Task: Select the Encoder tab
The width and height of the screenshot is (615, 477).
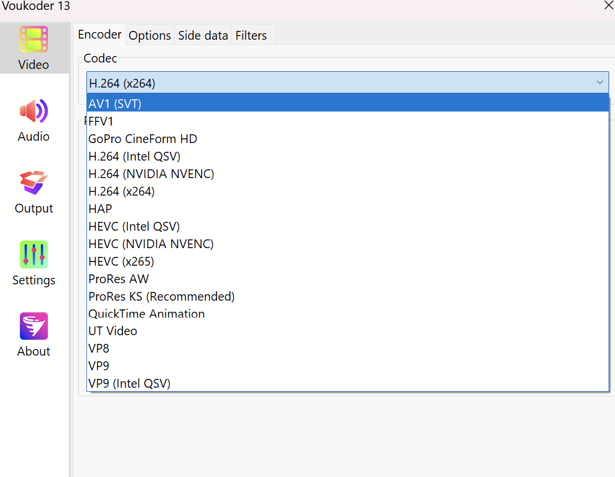Action: tap(100, 34)
